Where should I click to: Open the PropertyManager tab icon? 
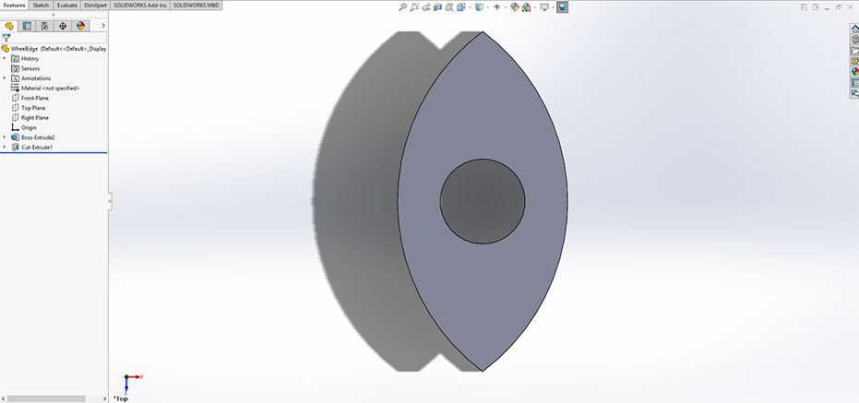[27, 26]
